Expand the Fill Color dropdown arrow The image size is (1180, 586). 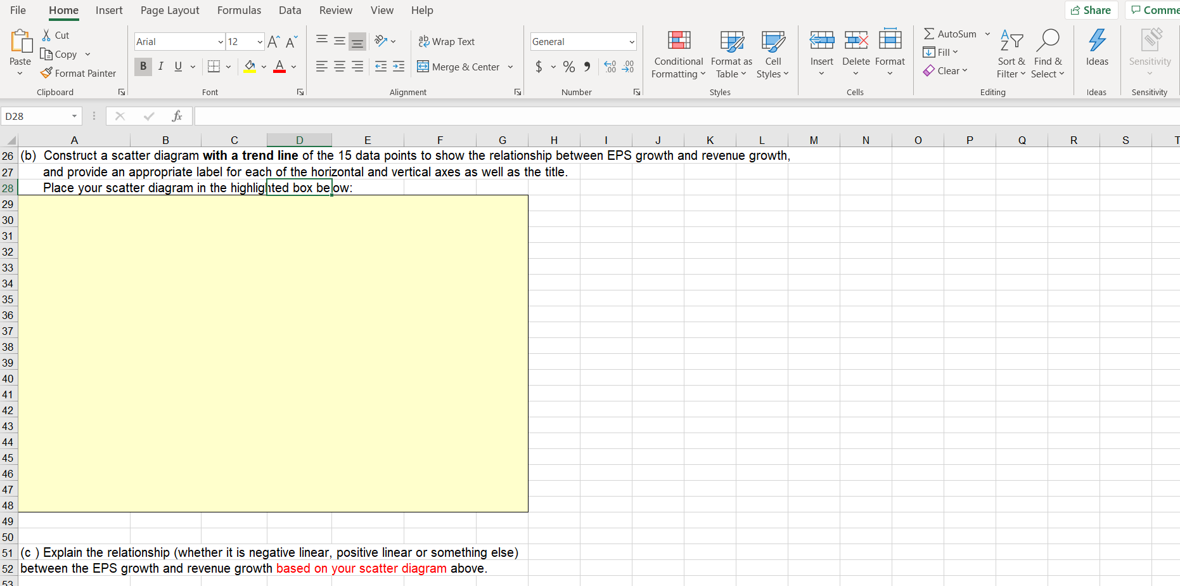264,67
